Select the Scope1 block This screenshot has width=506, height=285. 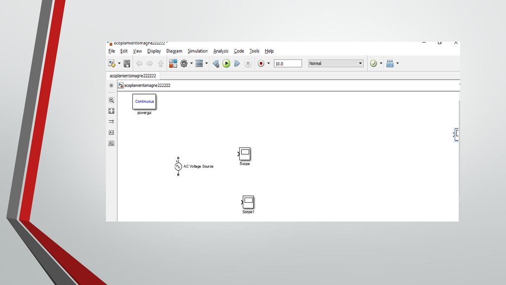[248, 202]
